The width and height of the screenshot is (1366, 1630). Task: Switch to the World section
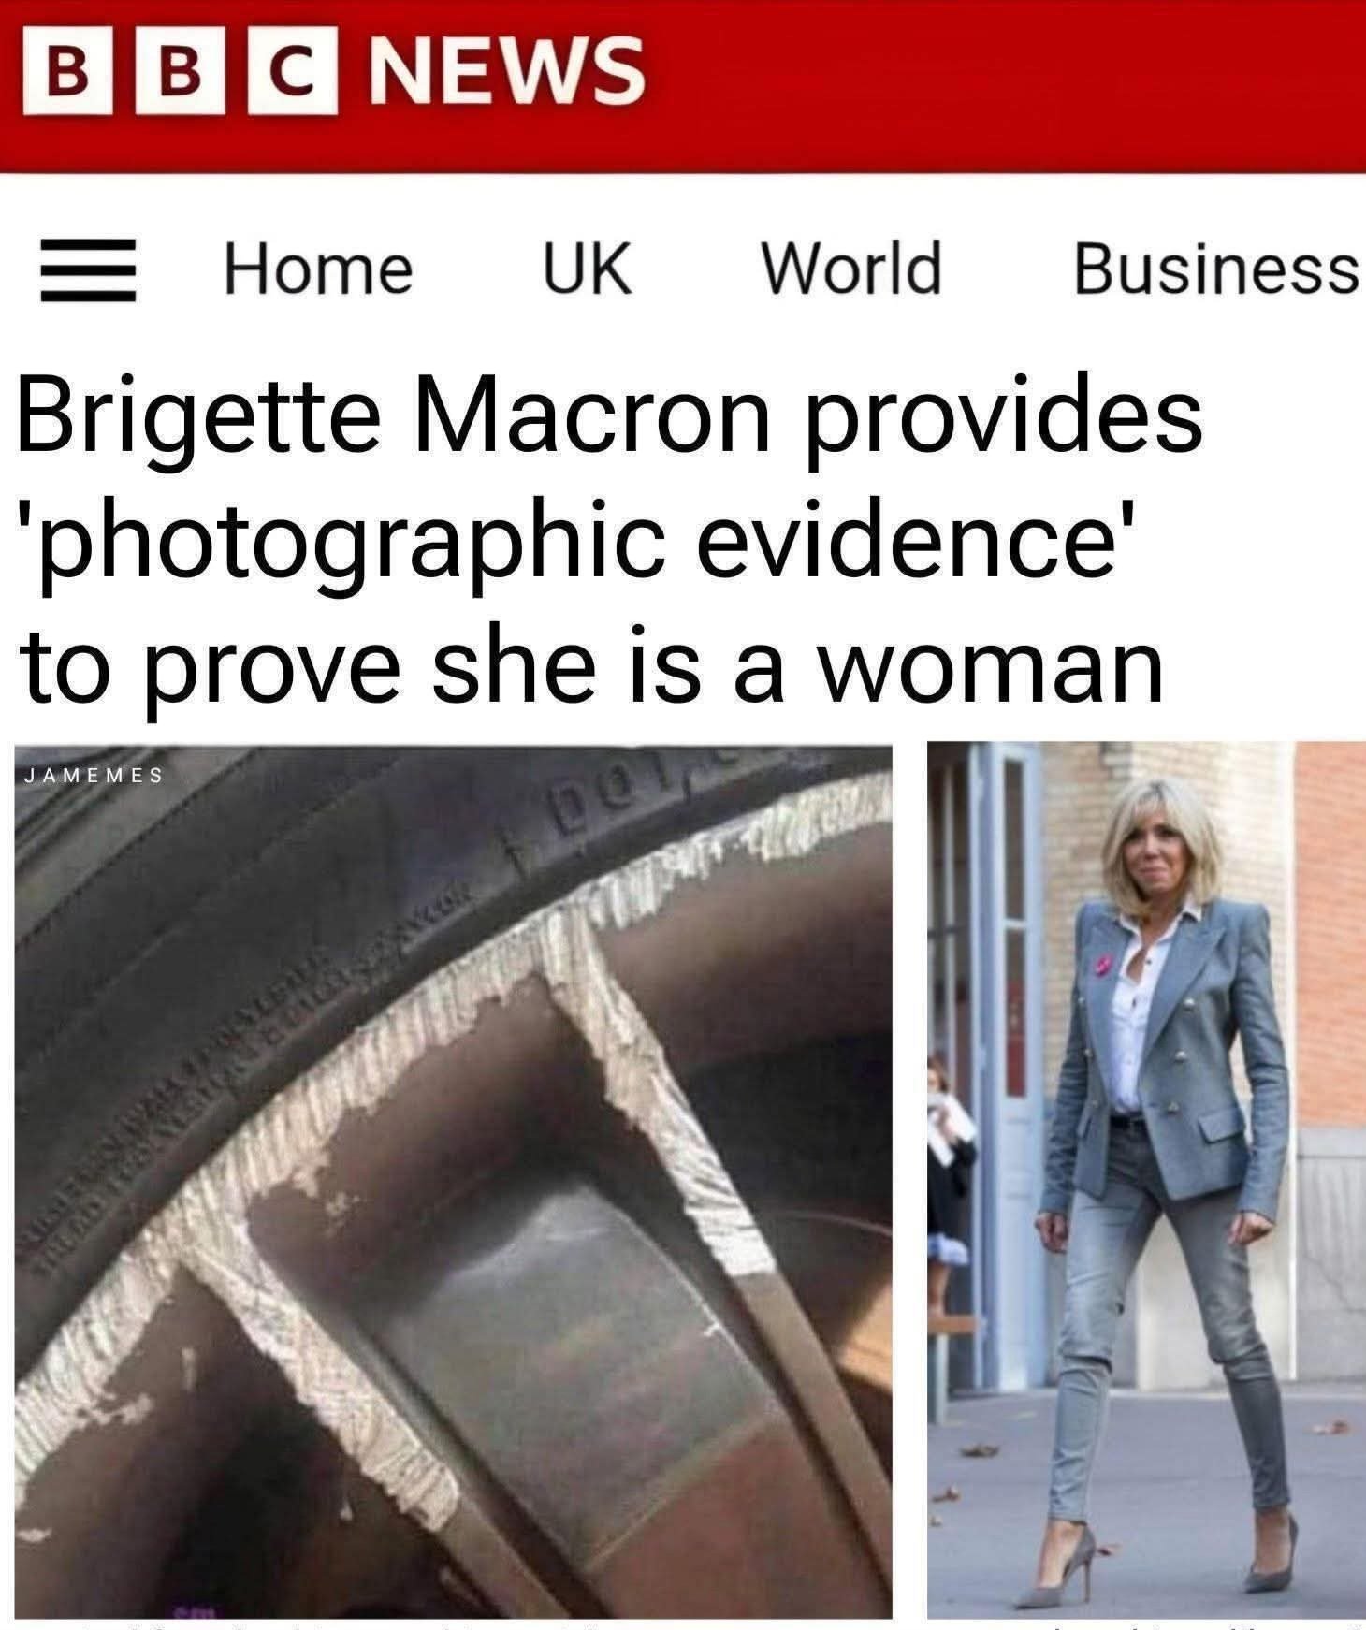coord(851,268)
